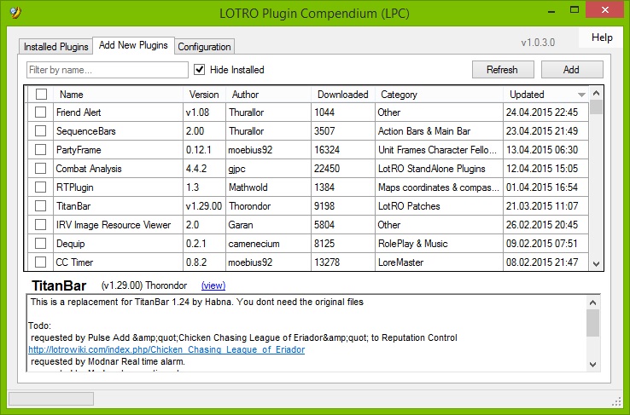
Task: Click the description pane scrollbar thumb
Action: tap(592, 323)
